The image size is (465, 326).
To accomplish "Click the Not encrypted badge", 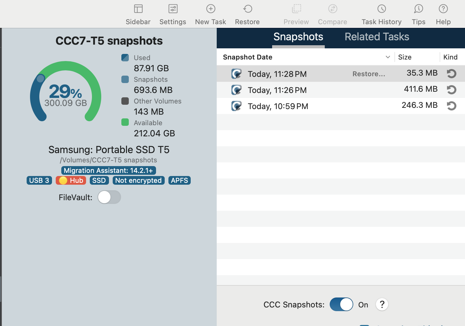I will coord(138,180).
